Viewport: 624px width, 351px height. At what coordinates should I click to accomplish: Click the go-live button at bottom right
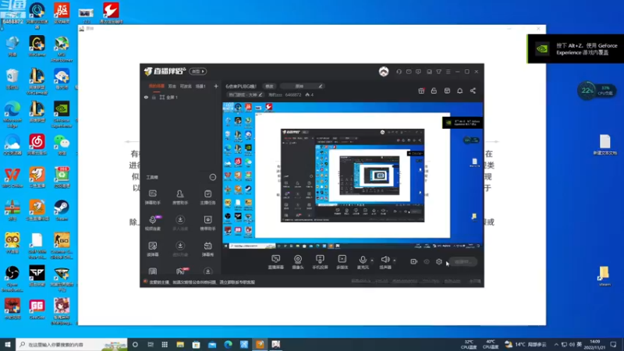point(463,262)
